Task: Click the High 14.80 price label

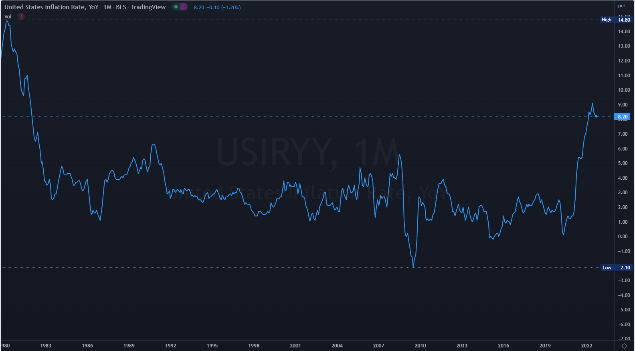Action: pos(617,20)
